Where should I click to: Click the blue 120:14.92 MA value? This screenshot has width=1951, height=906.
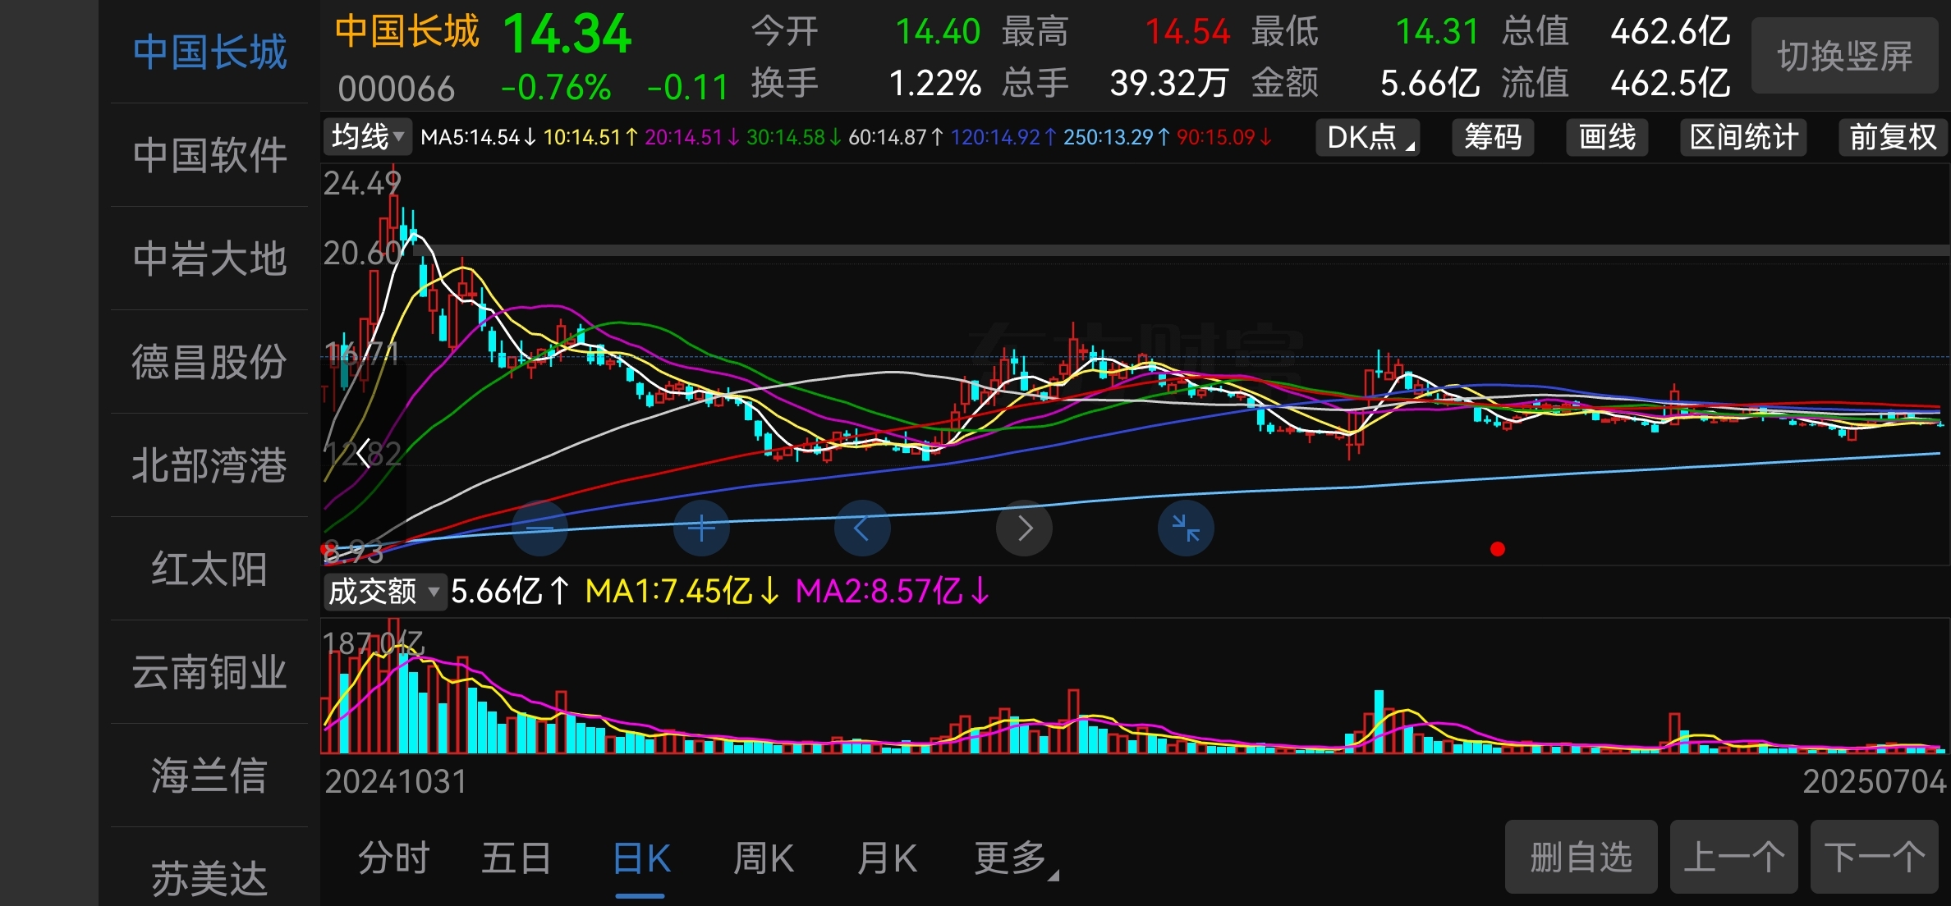click(1003, 137)
